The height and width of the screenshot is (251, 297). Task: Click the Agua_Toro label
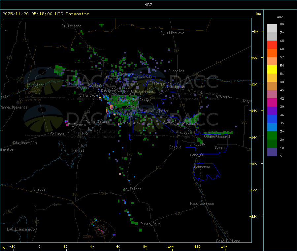click(35, 85)
